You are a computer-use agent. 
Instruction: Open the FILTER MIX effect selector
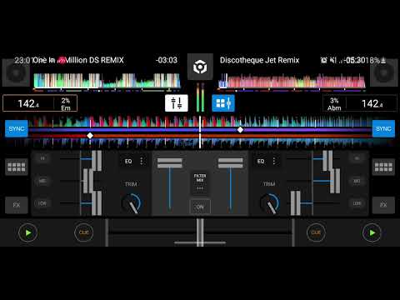pyautogui.click(x=200, y=182)
